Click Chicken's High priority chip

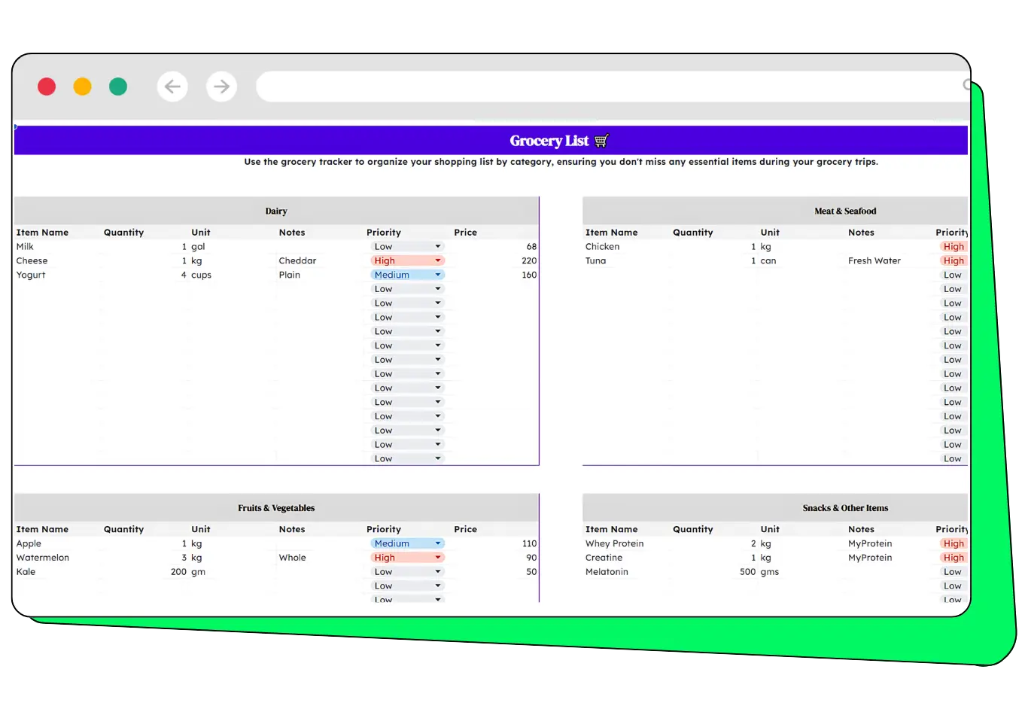[x=953, y=247]
